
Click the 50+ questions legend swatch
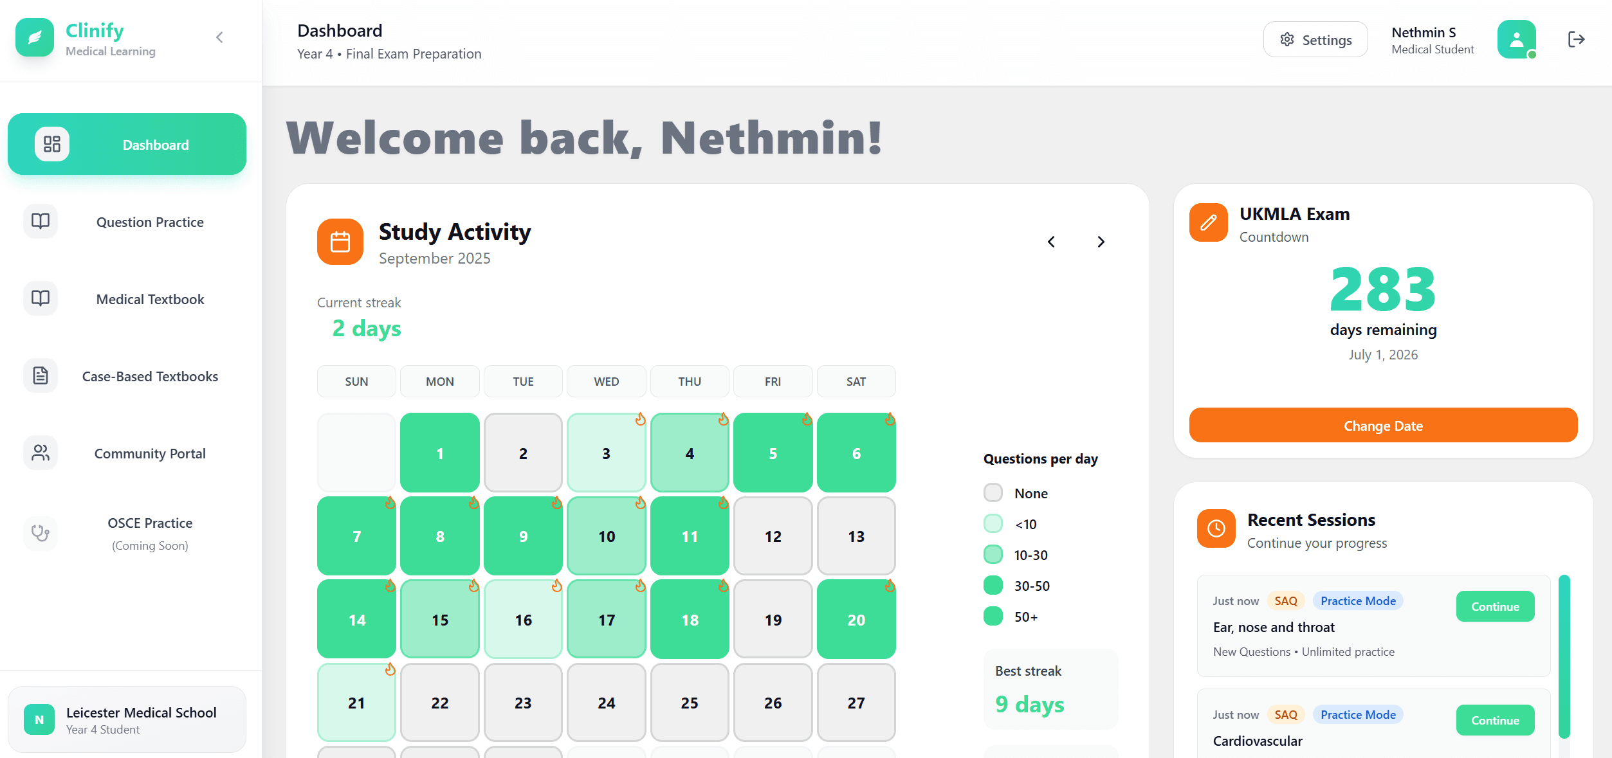coord(993,617)
